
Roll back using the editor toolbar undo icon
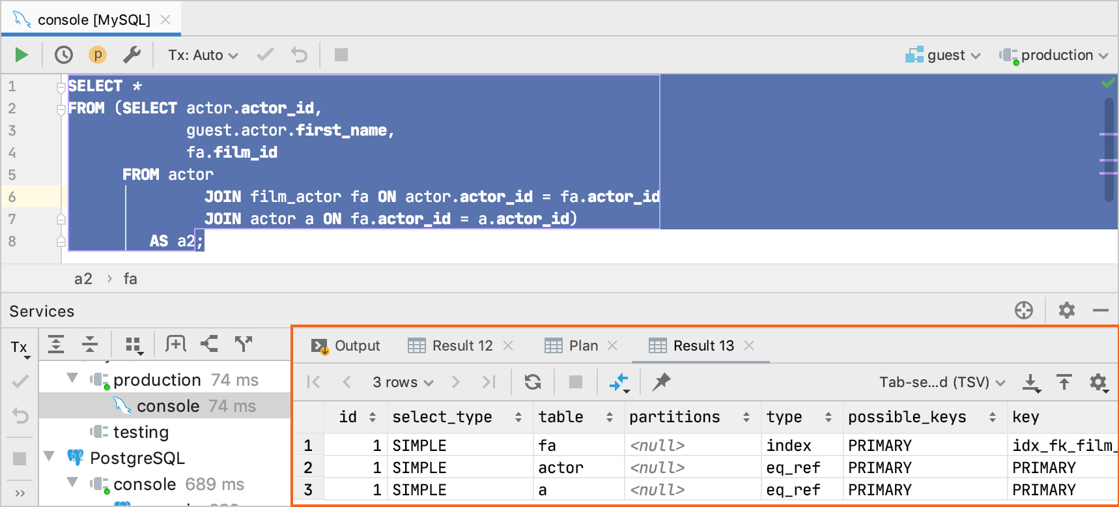pos(299,55)
